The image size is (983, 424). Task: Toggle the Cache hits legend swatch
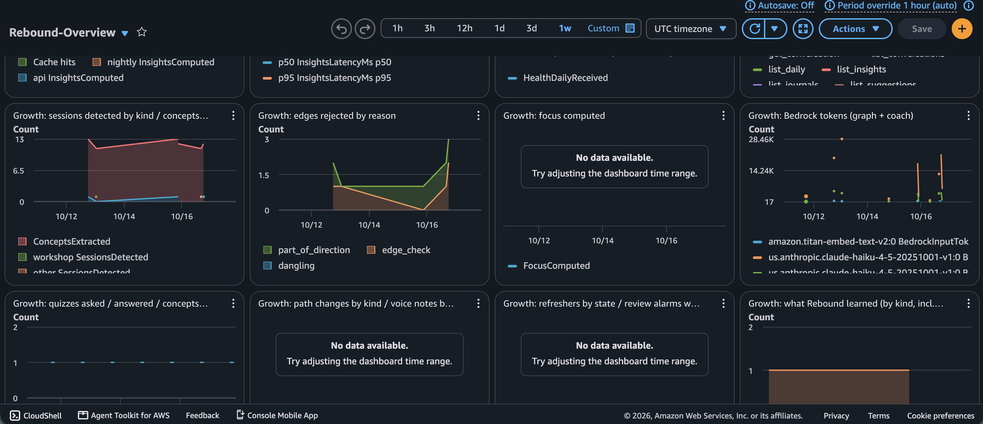(x=22, y=62)
